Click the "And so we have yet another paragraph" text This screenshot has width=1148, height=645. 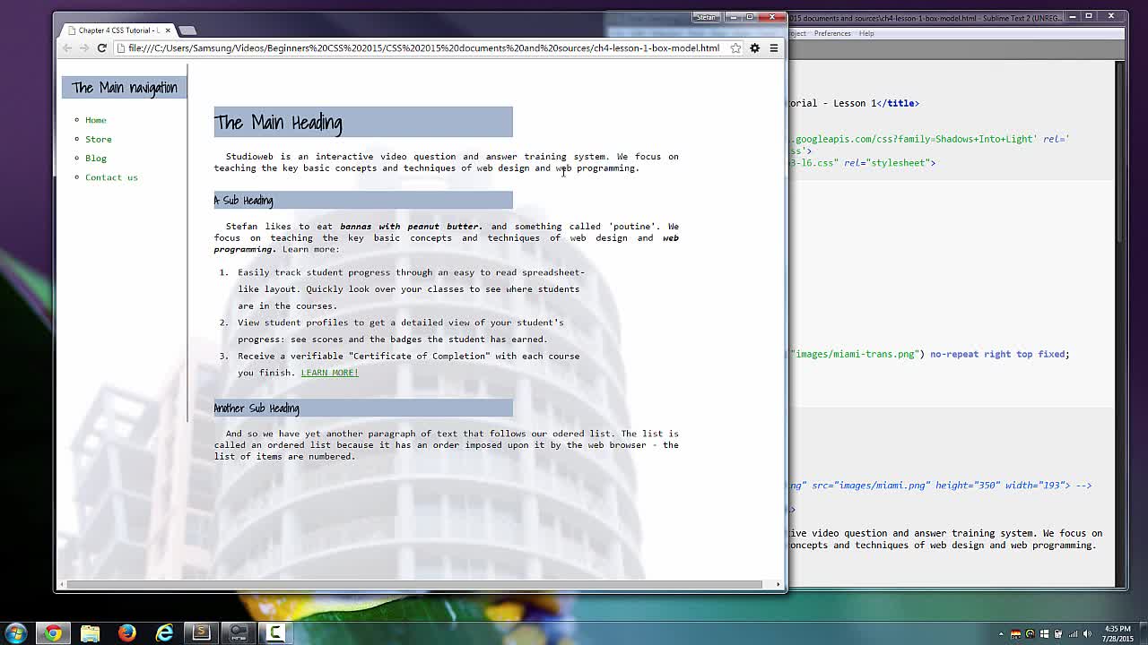446,445
